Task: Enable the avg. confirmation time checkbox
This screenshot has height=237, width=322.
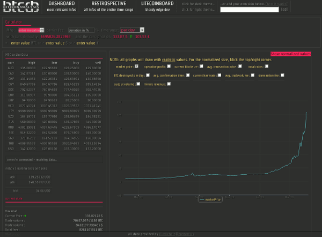Action: (188, 75)
